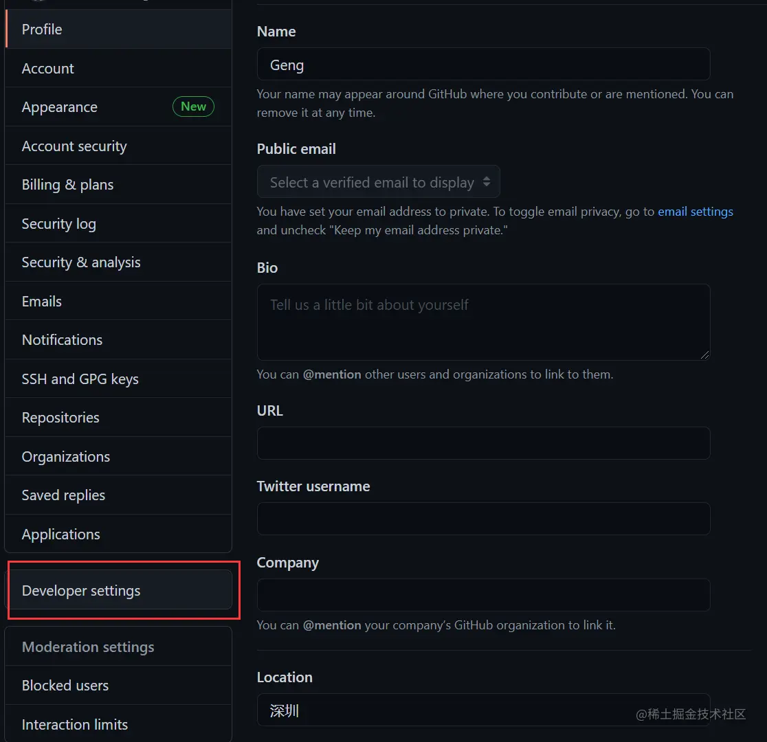Open Account security page
Screen dimensions: 767x742
[74, 146]
